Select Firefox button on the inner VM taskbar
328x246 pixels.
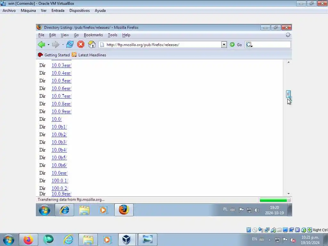point(124,210)
